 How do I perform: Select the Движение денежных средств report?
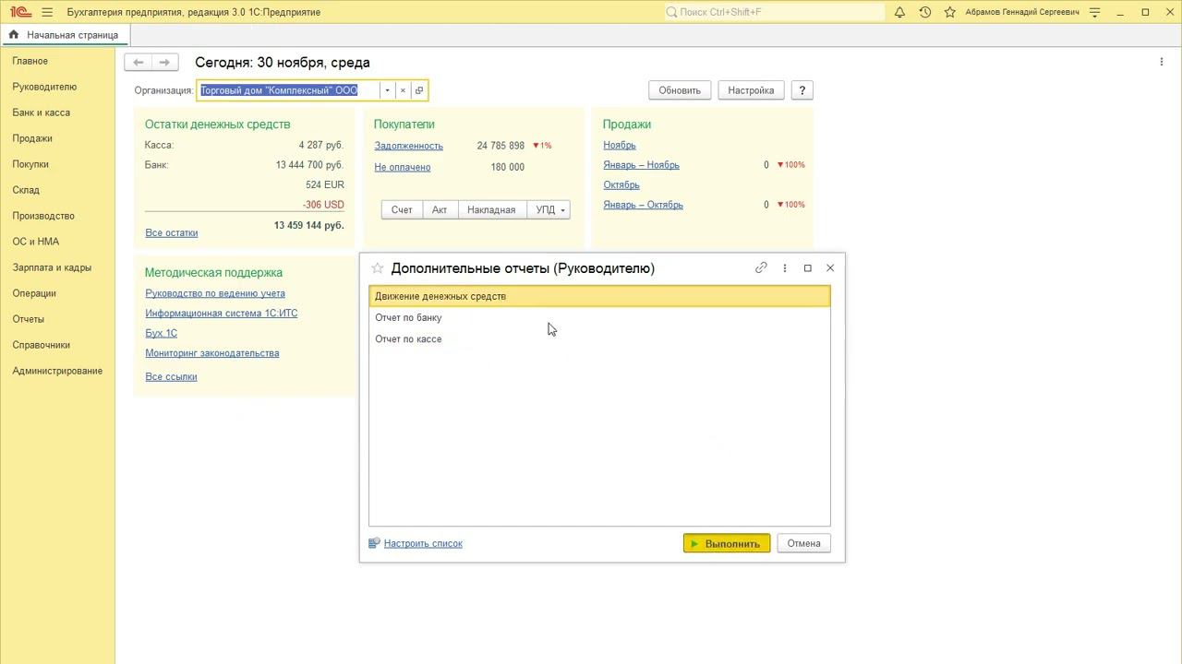599,296
